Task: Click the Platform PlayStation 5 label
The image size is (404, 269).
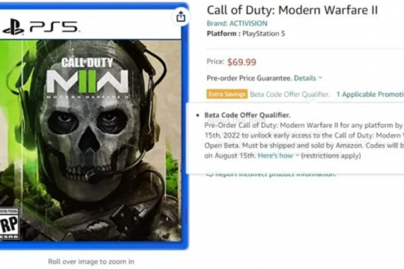Action: click(246, 34)
